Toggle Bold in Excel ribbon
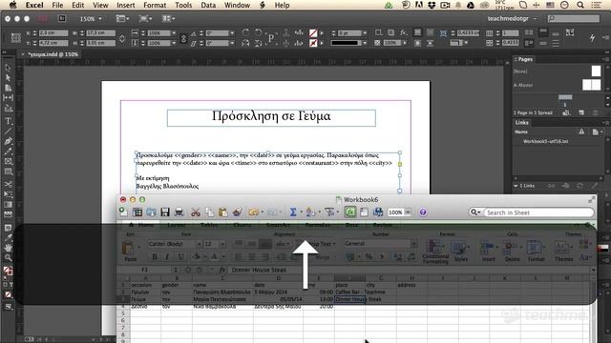This screenshot has height=343, width=611. pos(155,256)
